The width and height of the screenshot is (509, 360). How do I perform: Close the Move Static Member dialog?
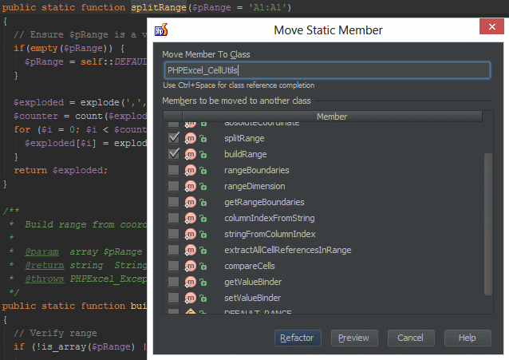coord(491,26)
